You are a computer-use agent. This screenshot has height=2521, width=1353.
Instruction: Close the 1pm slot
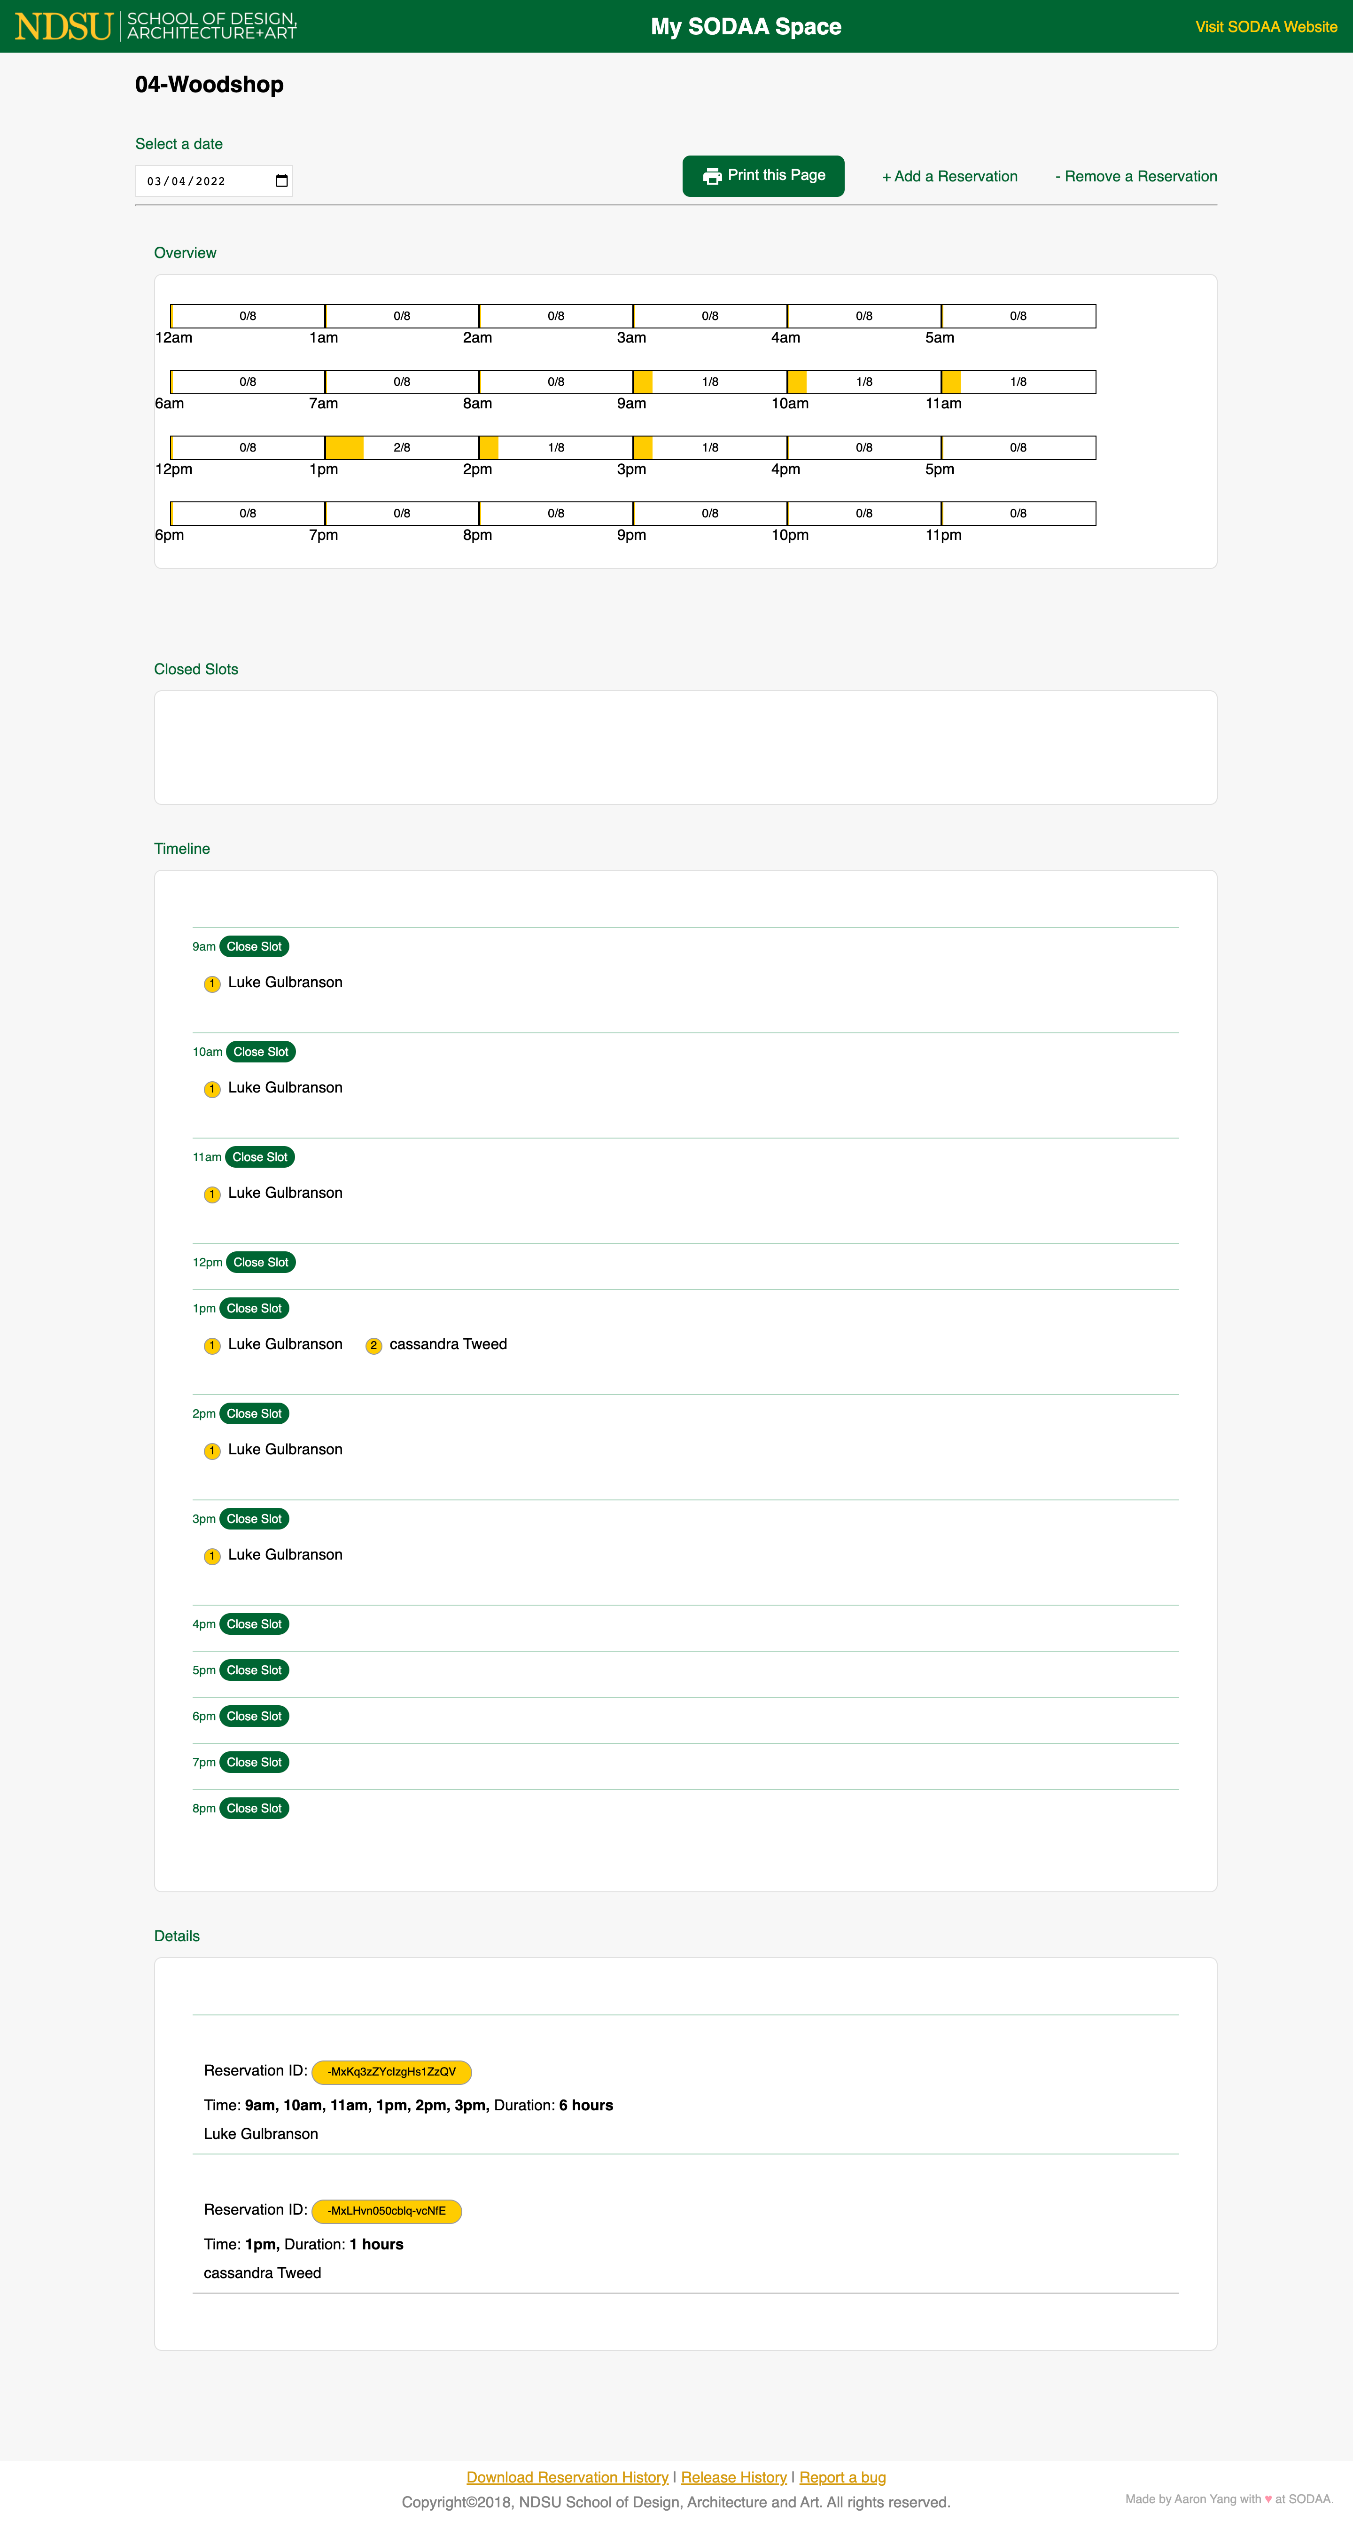(x=254, y=1309)
